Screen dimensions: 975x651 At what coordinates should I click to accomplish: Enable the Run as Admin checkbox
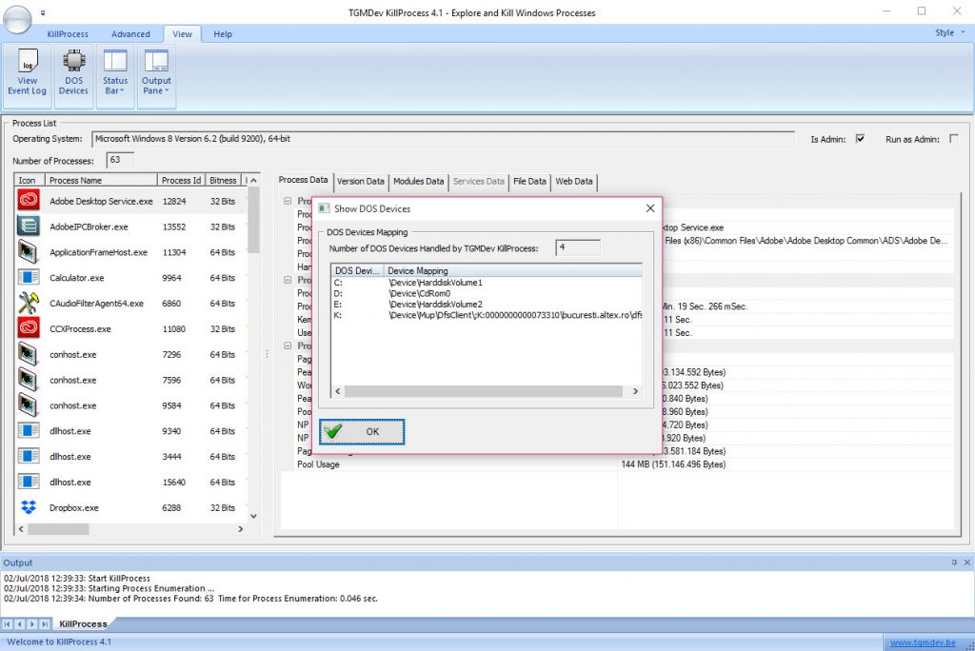point(954,139)
